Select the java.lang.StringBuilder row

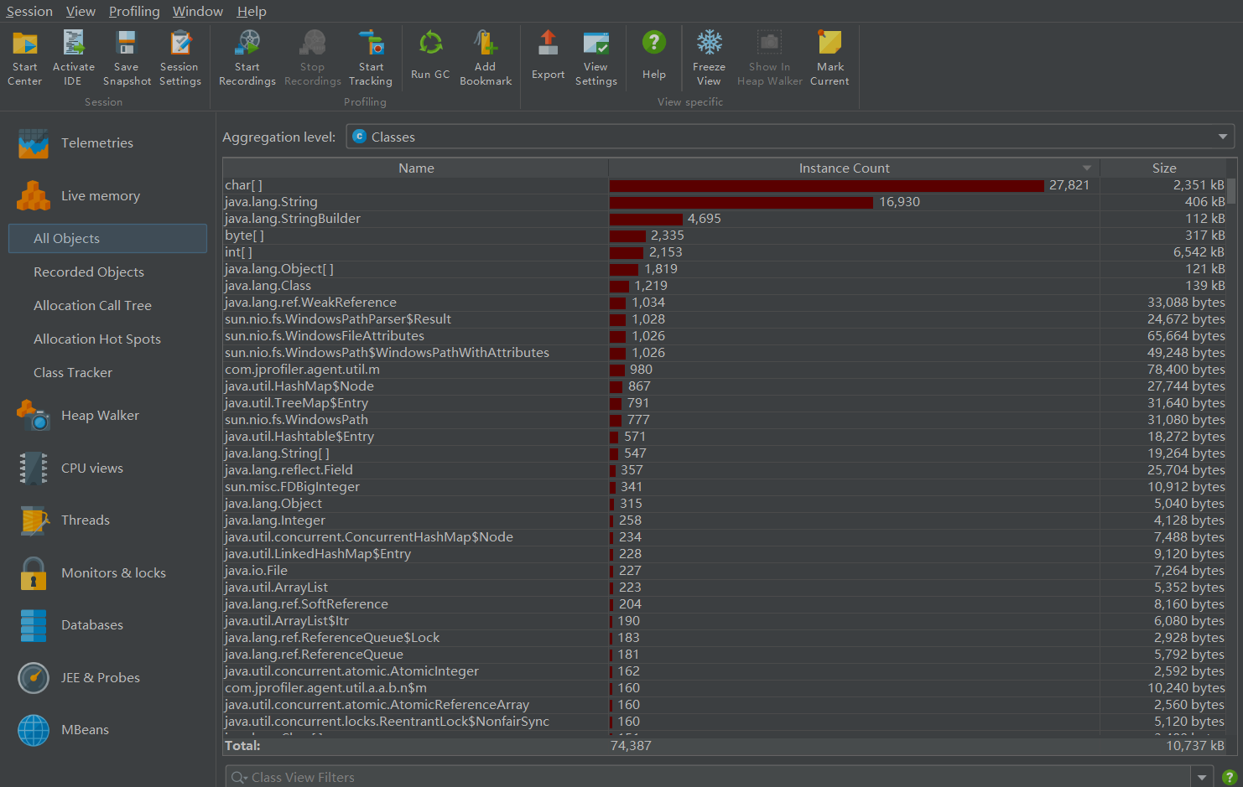coord(725,219)
